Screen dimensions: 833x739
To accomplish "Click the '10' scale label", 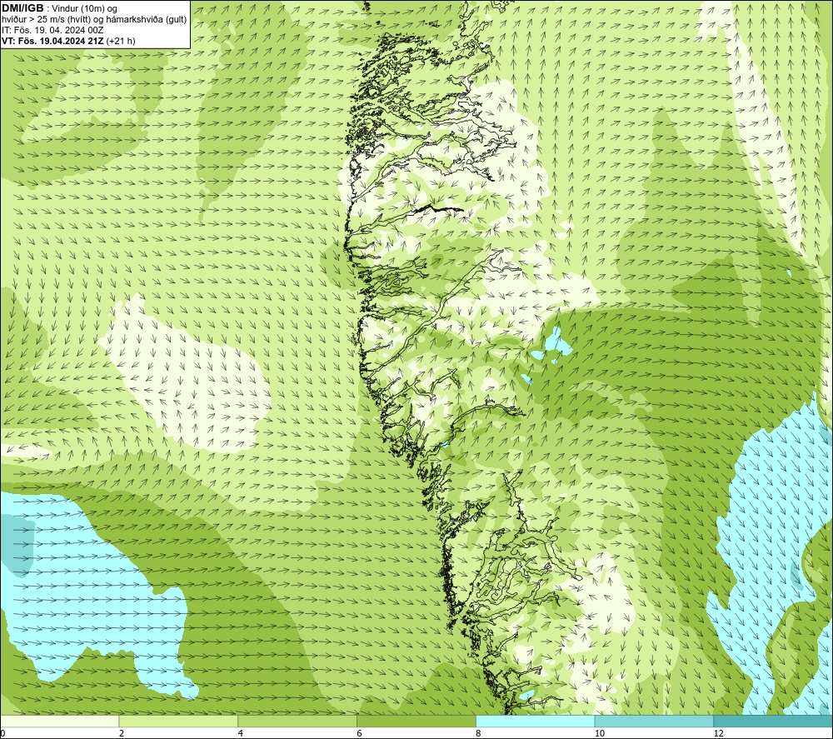I will click(x=599, y=733).
